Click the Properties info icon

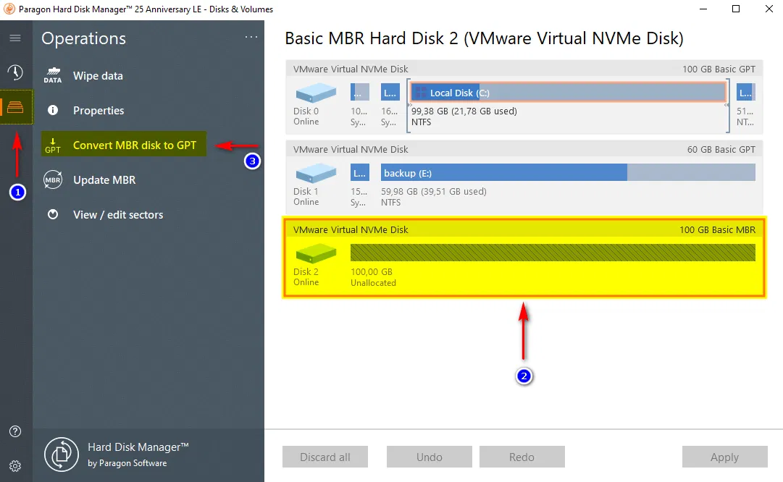click(52, 110)
